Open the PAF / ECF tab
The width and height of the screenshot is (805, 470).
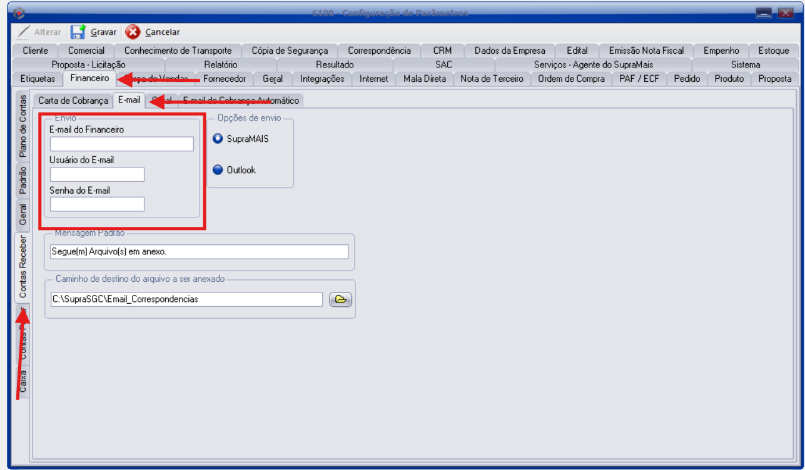(x=639, y=79)
